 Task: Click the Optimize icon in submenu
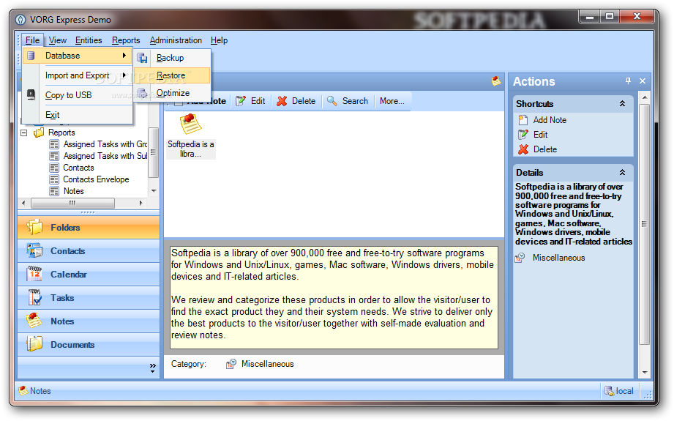coord(142,93)
